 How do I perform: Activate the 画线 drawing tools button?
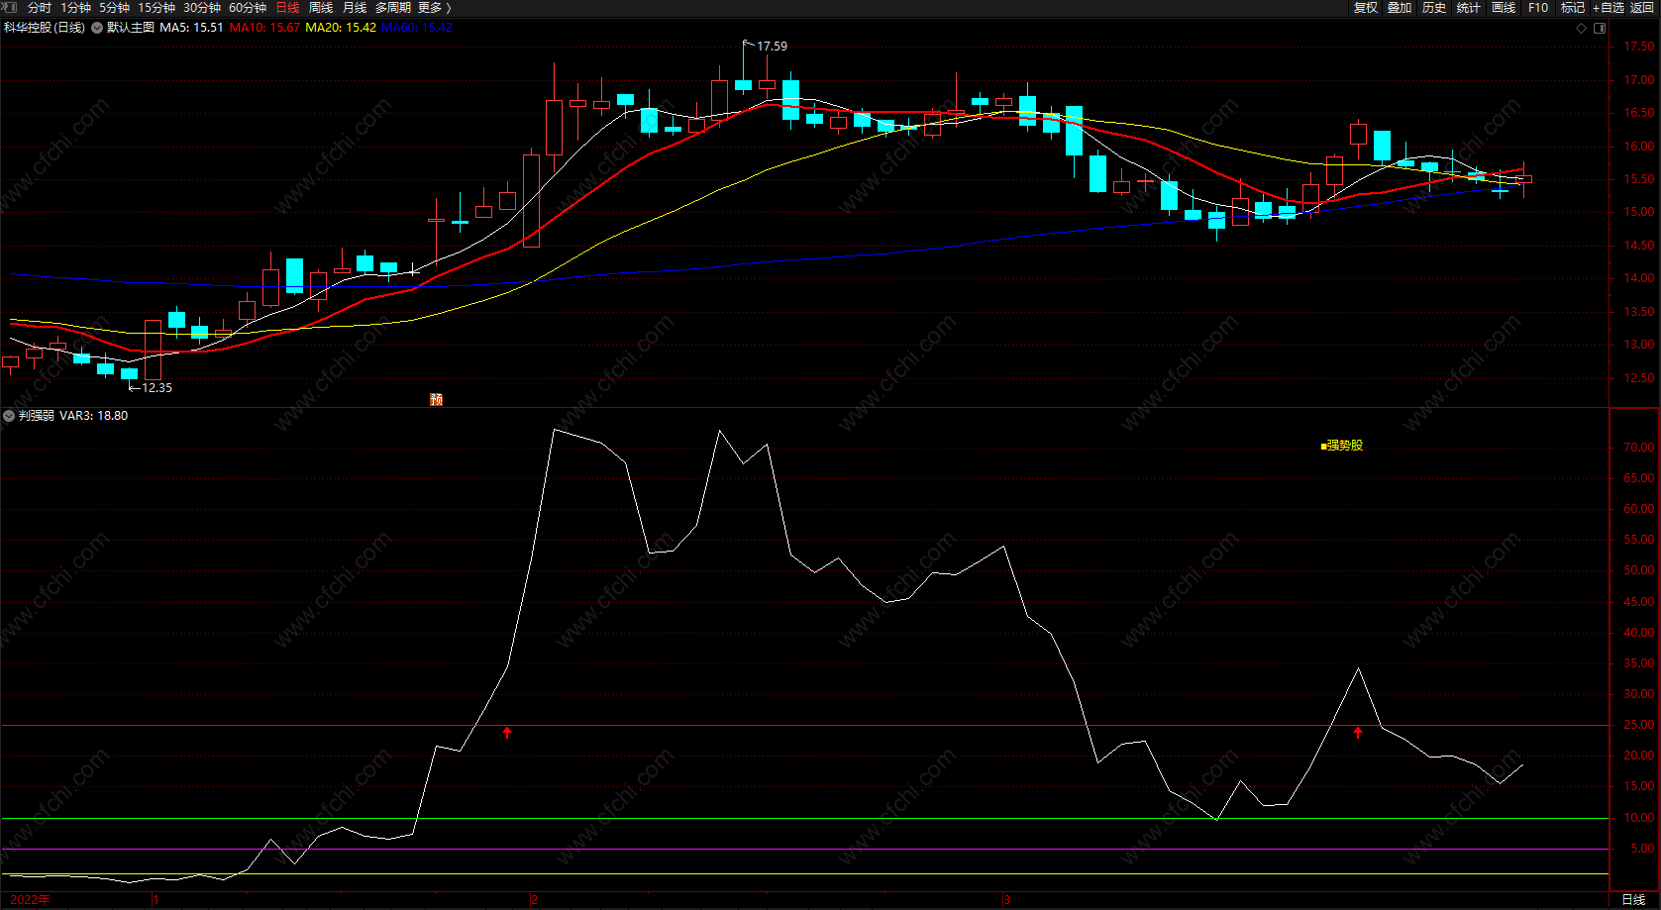click(x=1504, y=8)
